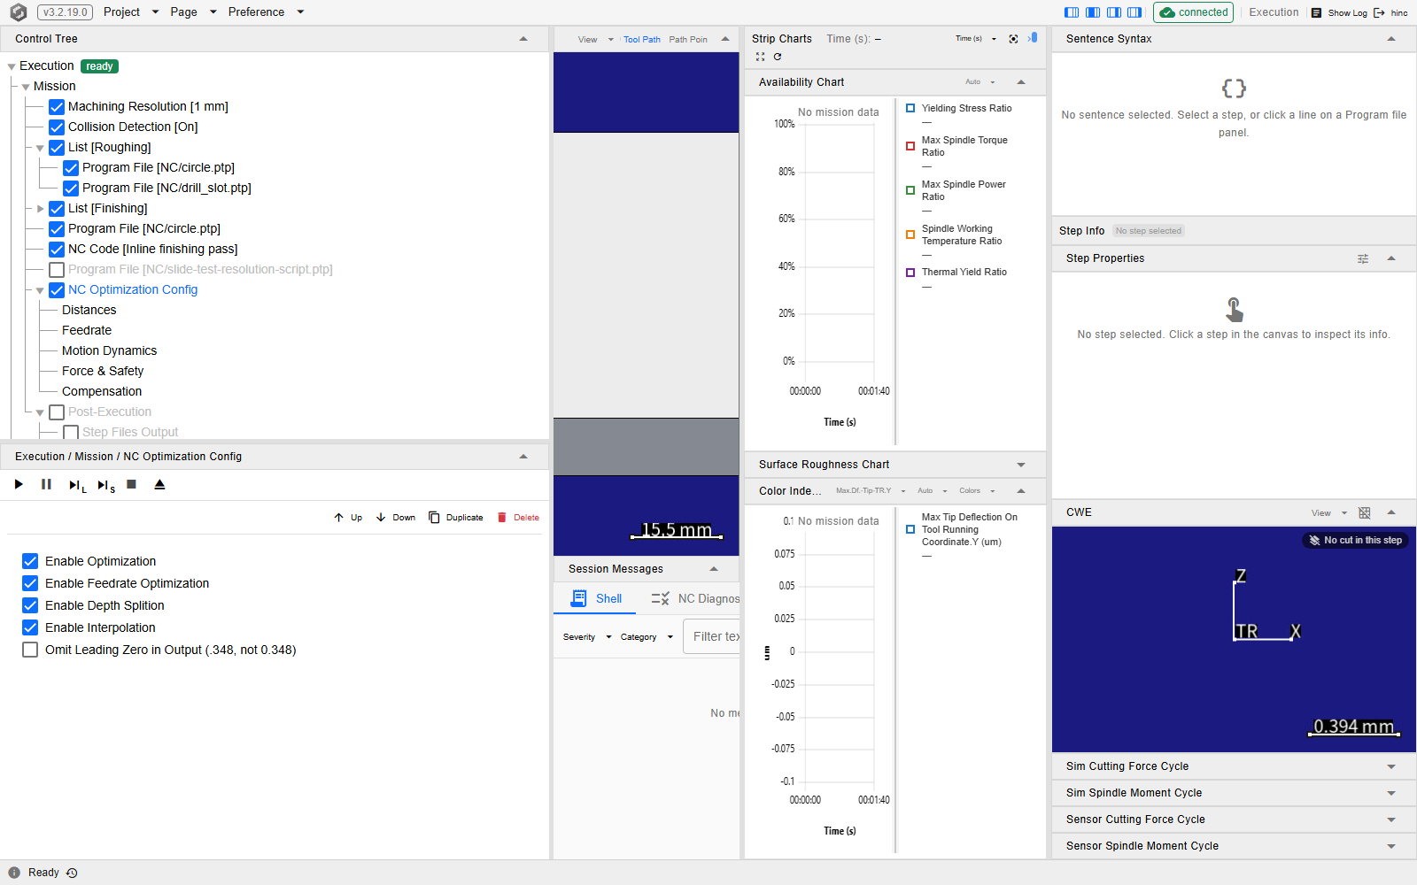Collapse the Mission tree node
The height and width of the screenshot is (885, 1417).
(x=26, y=87)
